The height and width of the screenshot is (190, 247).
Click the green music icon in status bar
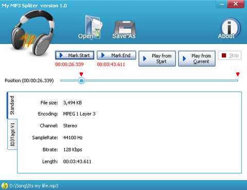tap(5, 185)
